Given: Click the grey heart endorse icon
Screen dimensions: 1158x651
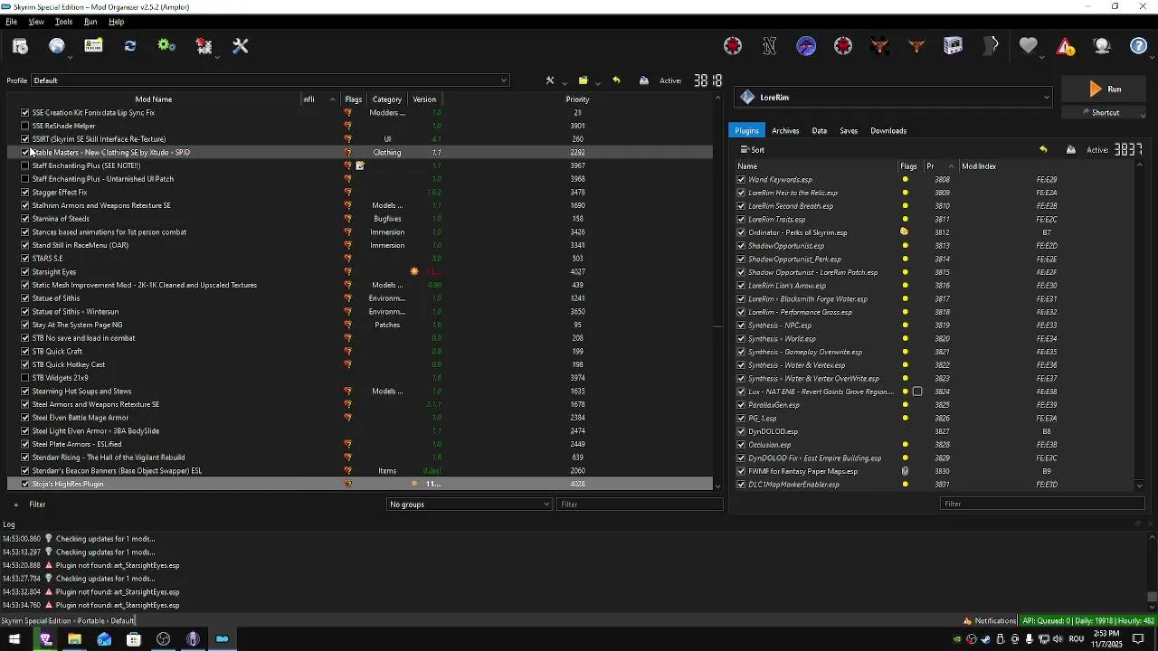Looking at the screenshot, I should click(1028, 46).
